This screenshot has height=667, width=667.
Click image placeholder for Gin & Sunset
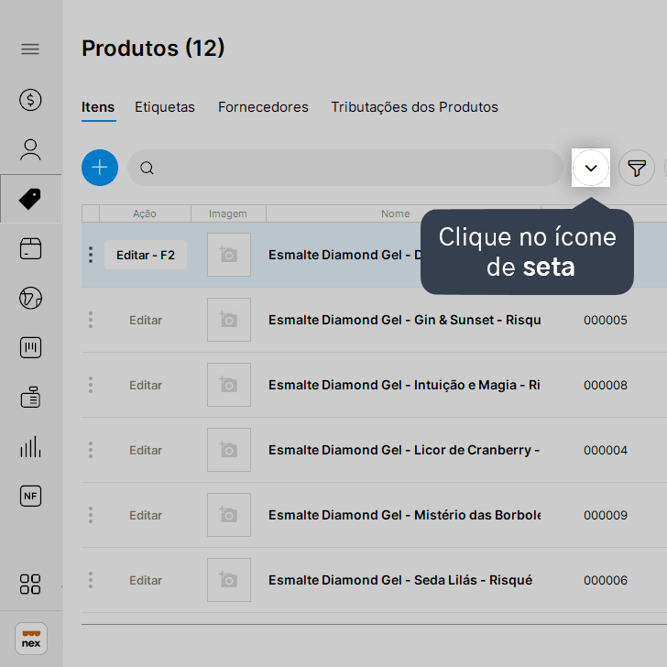coord(229,320)
